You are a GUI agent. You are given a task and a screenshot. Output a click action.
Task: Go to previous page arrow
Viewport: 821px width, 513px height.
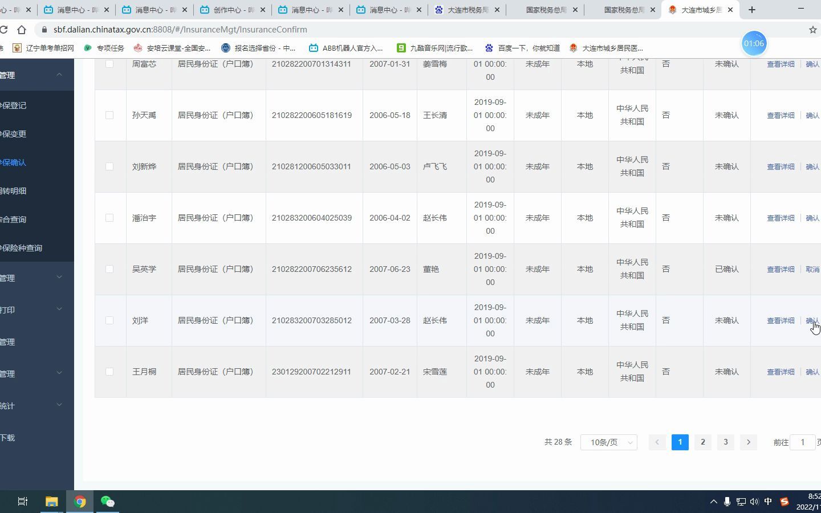click(x=657, y=442)
